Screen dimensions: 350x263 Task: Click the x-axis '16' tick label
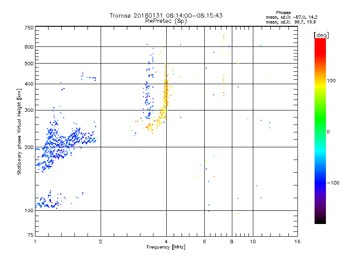297,242
